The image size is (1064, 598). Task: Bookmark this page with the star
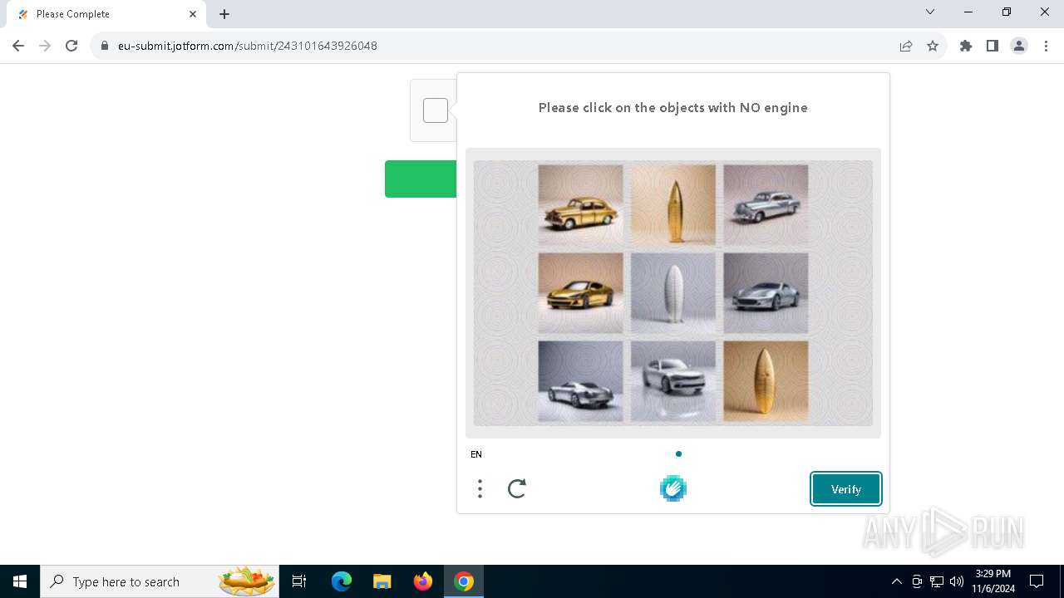pyautogui.click(x=933, y=46)
